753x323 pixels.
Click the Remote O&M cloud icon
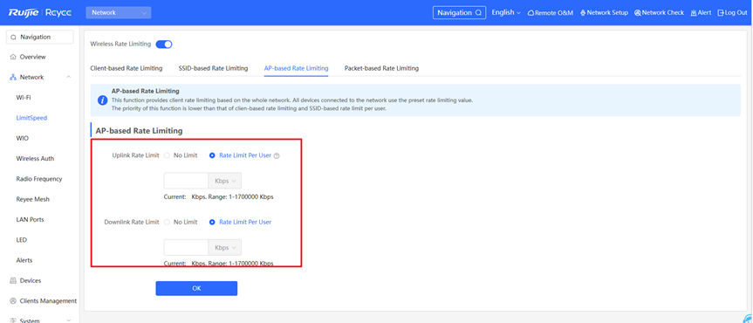(531, 13)
